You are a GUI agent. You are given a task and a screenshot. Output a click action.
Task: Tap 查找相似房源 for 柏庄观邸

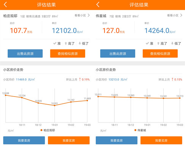tap(68, 54)
